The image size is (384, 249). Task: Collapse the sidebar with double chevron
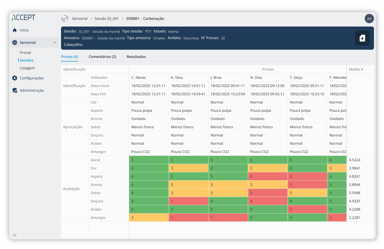point(15,235)
